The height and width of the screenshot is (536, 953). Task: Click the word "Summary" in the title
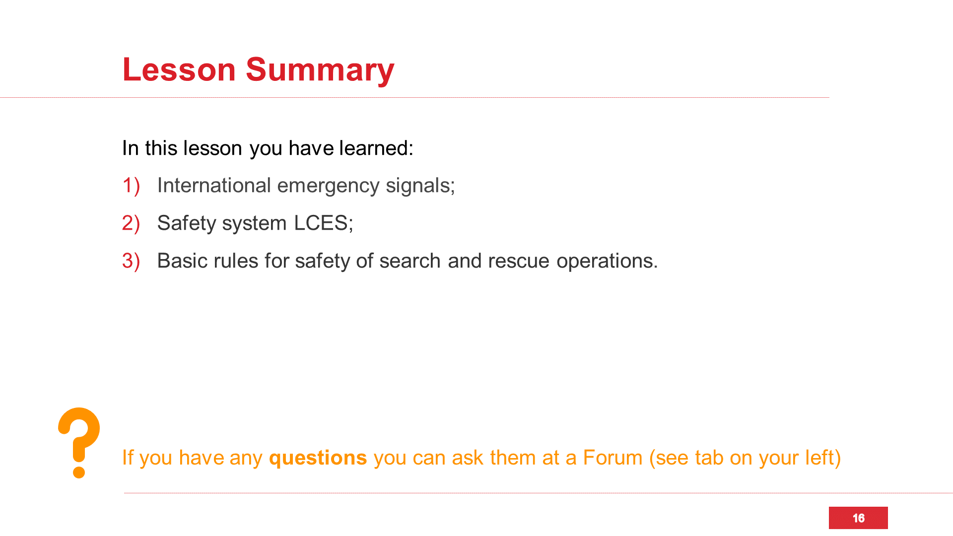320,69
